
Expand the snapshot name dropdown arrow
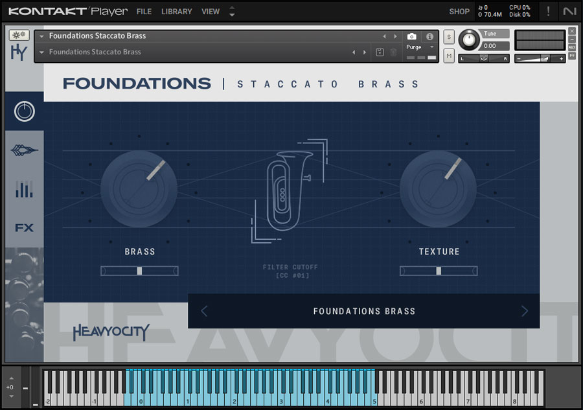pos(41,52)
